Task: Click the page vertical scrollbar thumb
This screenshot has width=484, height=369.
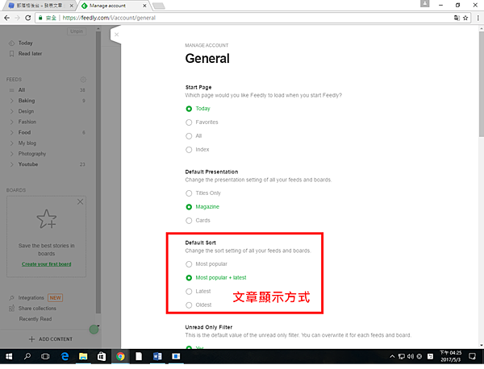Action: click(x=482, y=84)
